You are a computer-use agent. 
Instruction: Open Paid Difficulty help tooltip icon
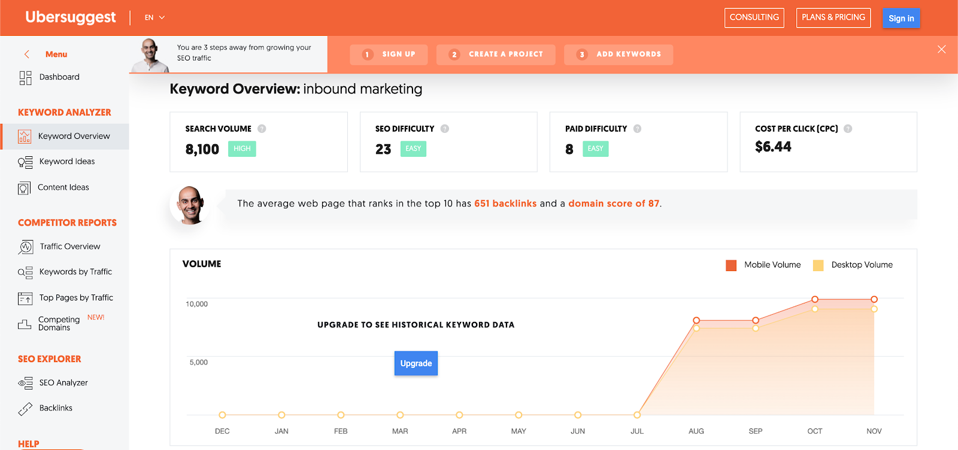[637, 129]
